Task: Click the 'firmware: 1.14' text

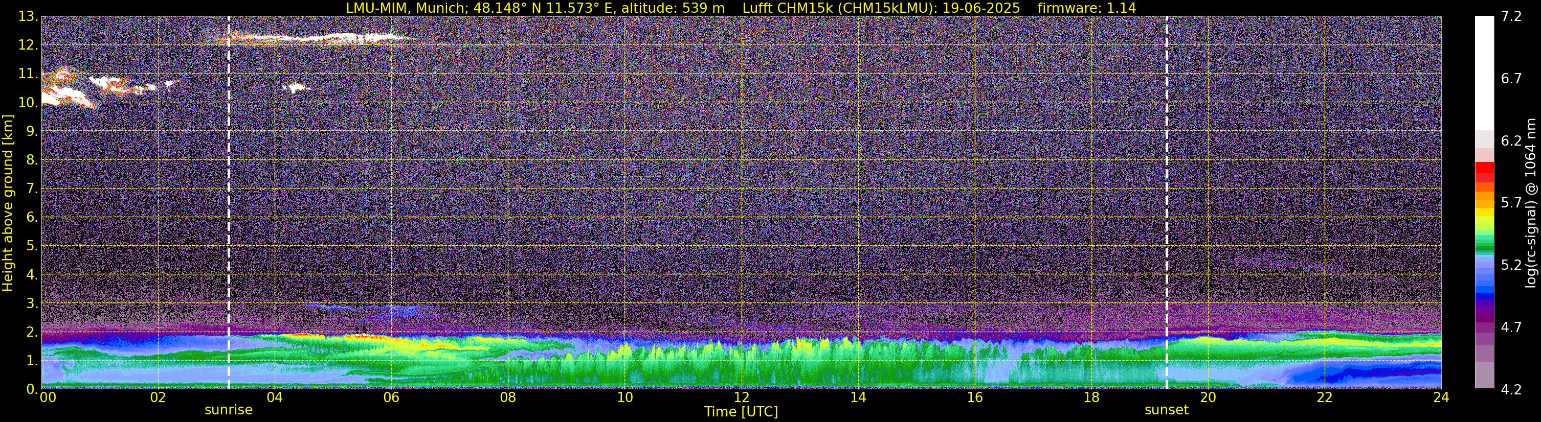Action: tap(1087, 8)
